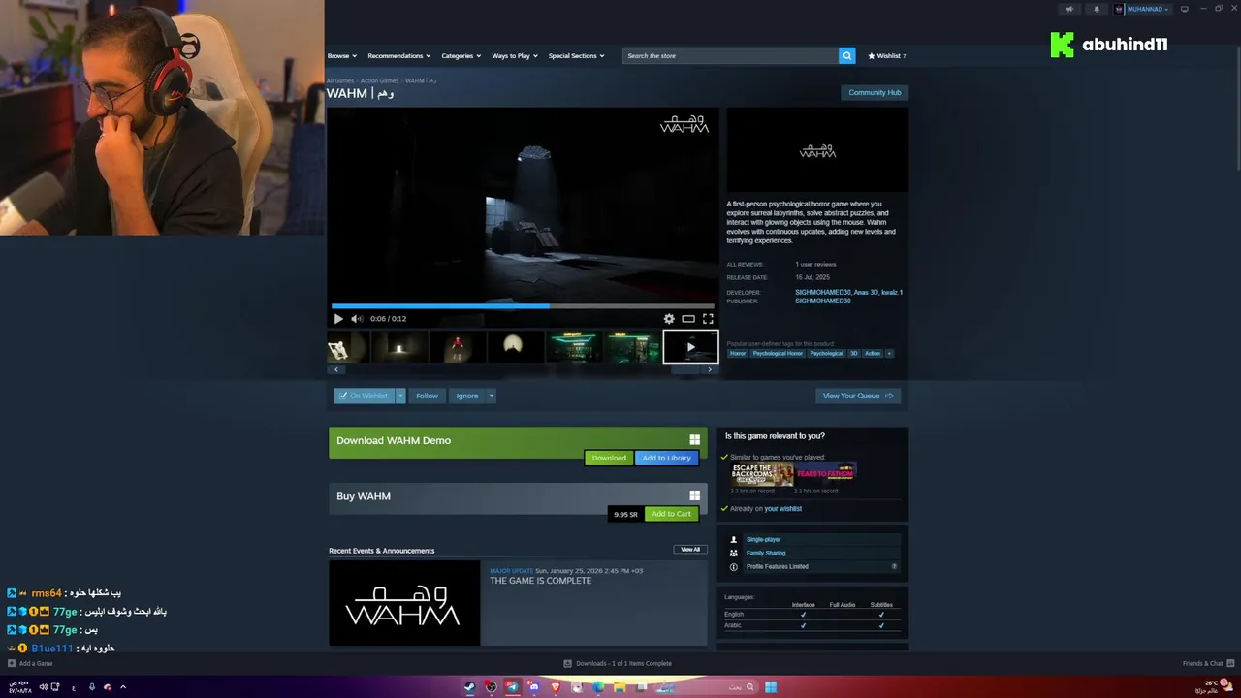
Task: Click the Windows logo beside Buy WAHM
Action: click(694, 496)
